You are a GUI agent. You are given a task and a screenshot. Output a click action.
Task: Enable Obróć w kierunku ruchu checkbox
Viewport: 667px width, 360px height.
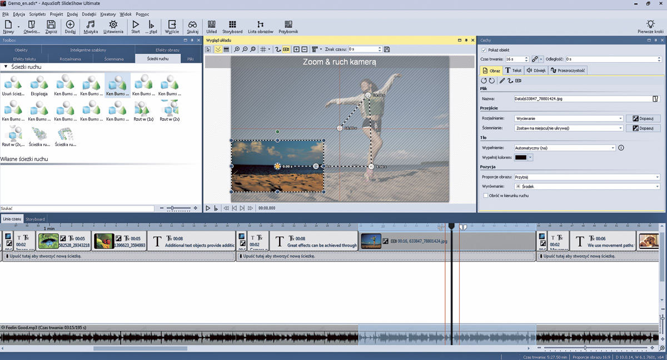(486, 196)
